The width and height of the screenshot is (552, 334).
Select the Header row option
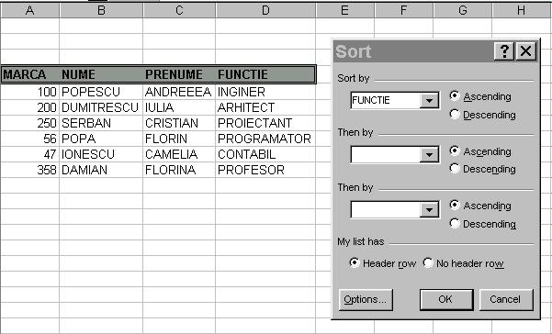pos(383,263)
